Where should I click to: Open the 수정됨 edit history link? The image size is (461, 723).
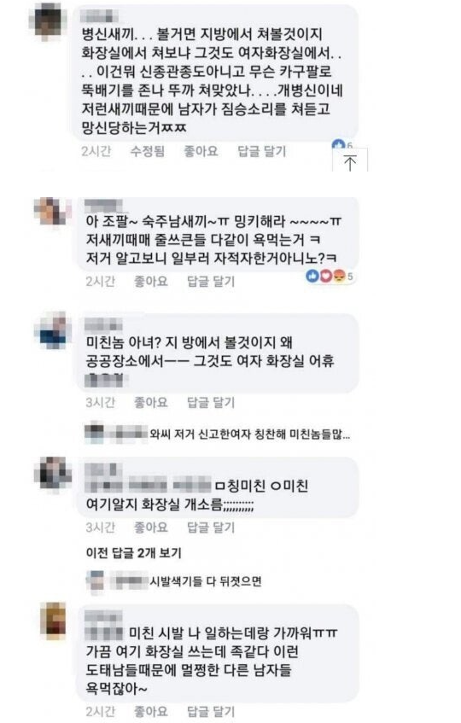tap(148, 151)
